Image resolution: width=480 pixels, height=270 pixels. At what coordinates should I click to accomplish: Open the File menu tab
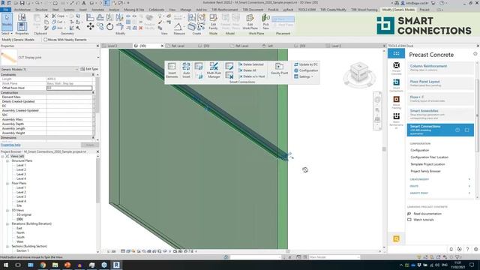click(x=5, y=10)
